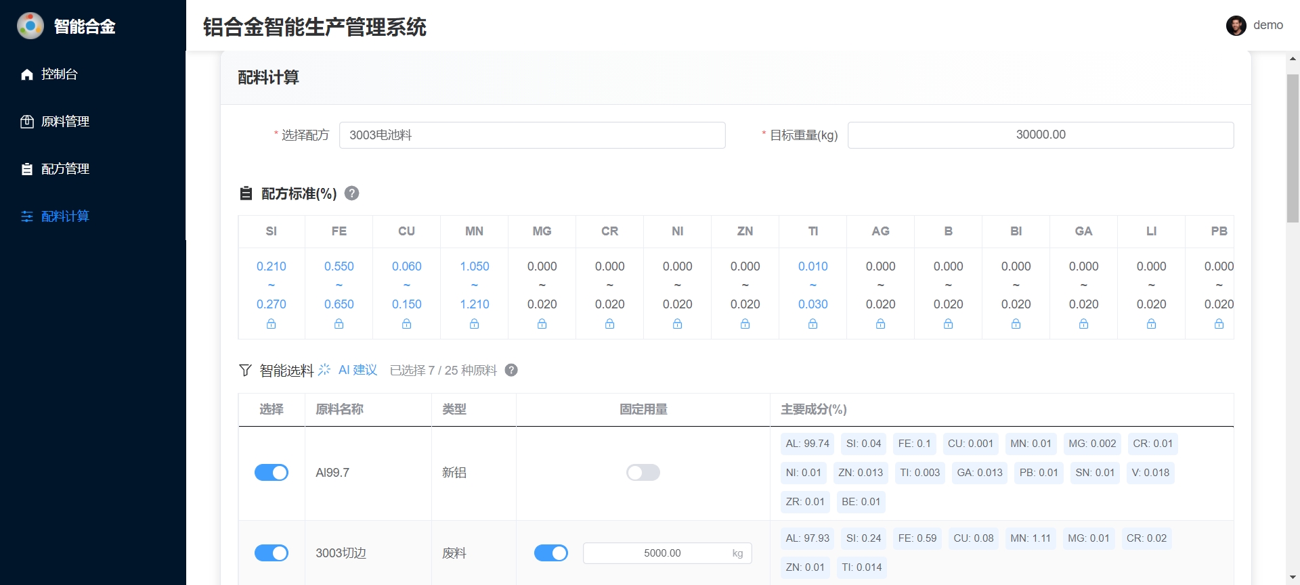Enable fixed amount switch for Al99.7
Screen dimensions: 1300x585
tap(643, 472)
